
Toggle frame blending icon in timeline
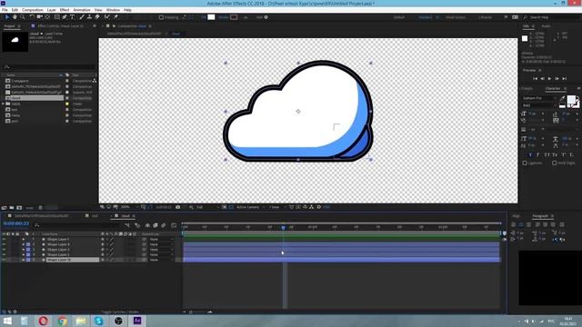156,225
